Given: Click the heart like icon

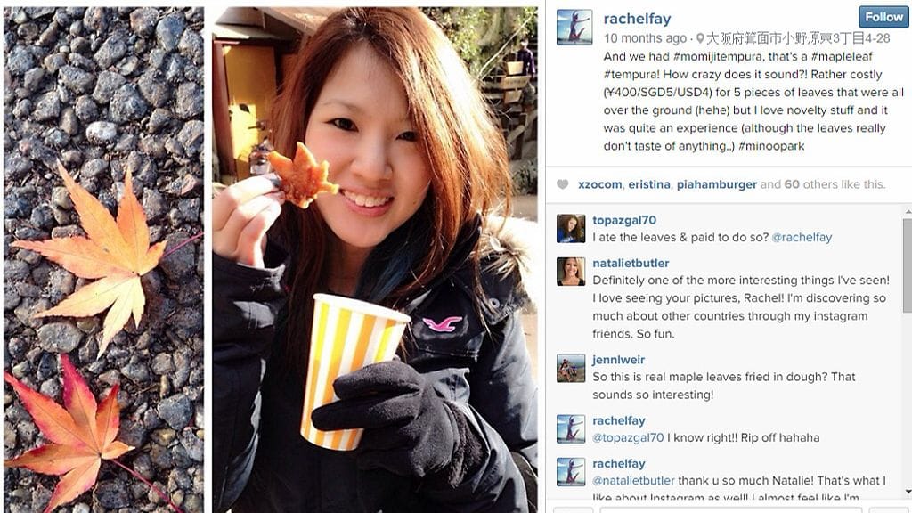Looking at the screenshot, I should [563, 184].
